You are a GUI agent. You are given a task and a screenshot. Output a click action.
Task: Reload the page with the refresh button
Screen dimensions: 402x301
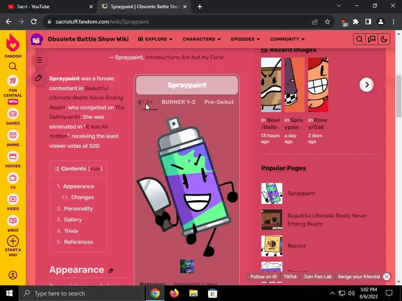click(34, 22)
